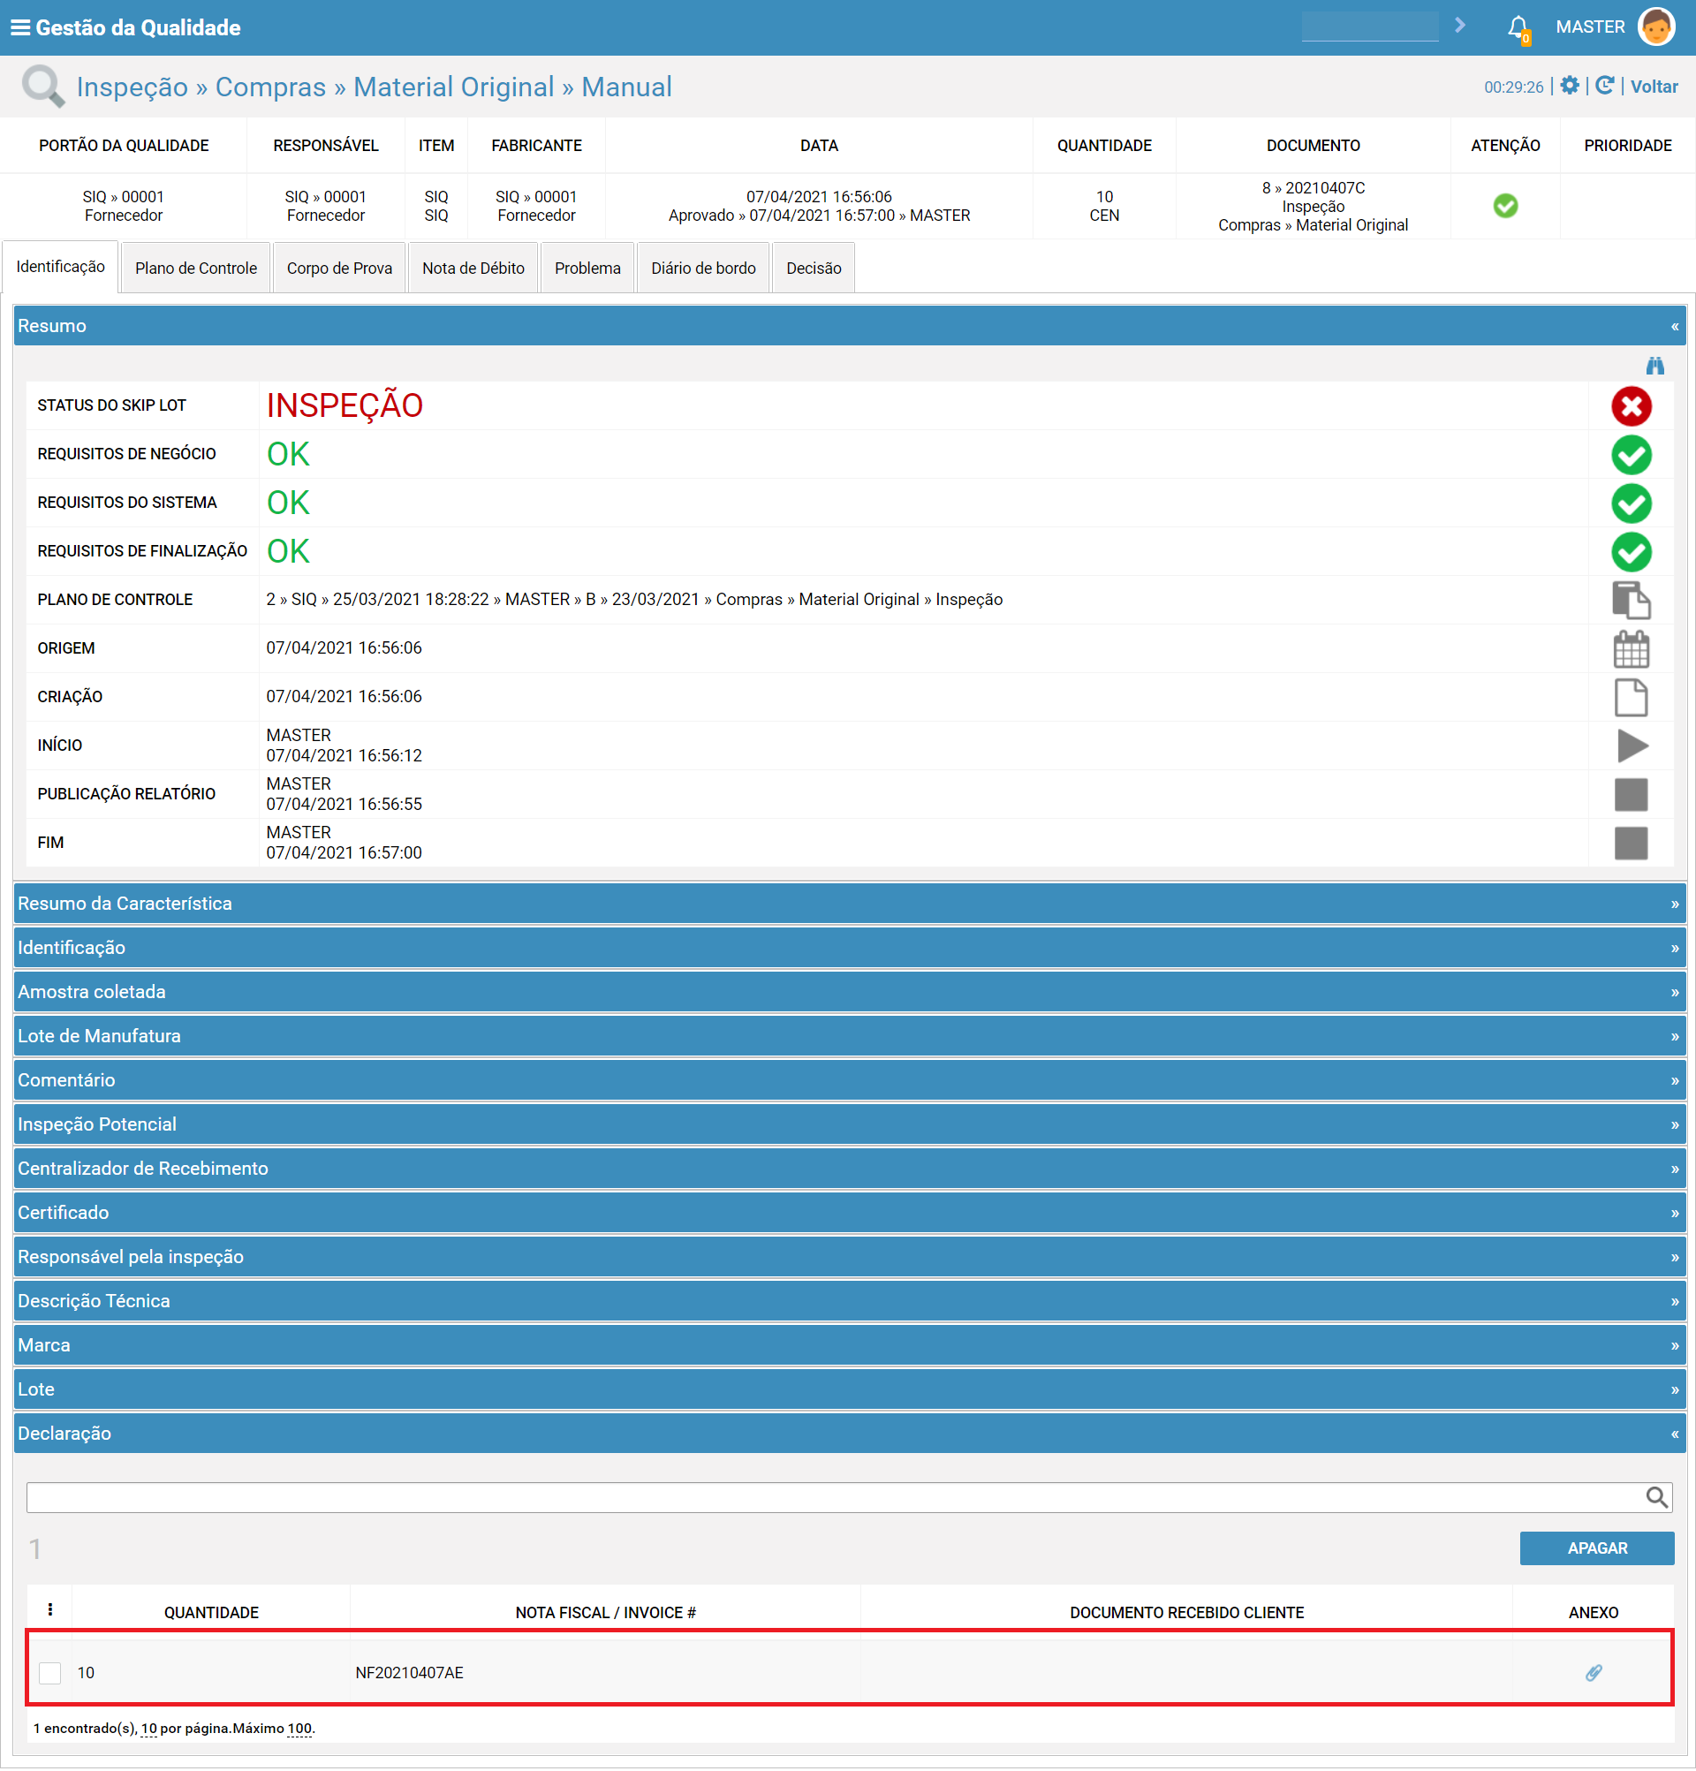Expand the Responsável pela inspeção section
The image size is (1696, 1771).
coord(850,1257)
